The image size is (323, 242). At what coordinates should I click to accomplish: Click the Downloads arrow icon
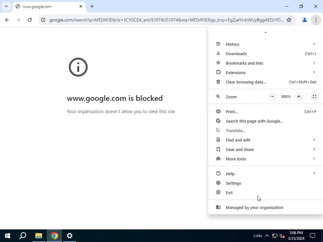[x=218, y=53]
